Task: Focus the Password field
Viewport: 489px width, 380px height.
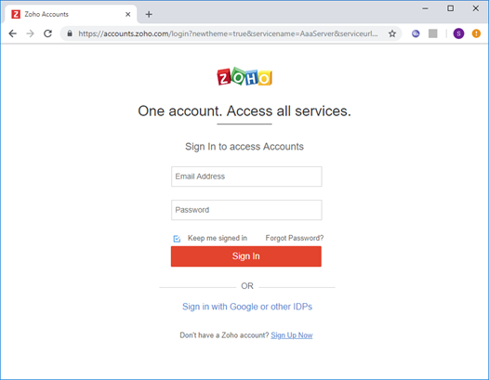Action: coord(246,210)
